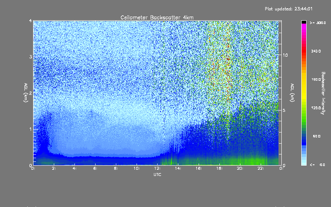Viewport: 331px width, 207px height.
Task: Click the "240.0" color bar value
Action: (x=316, y=51)
